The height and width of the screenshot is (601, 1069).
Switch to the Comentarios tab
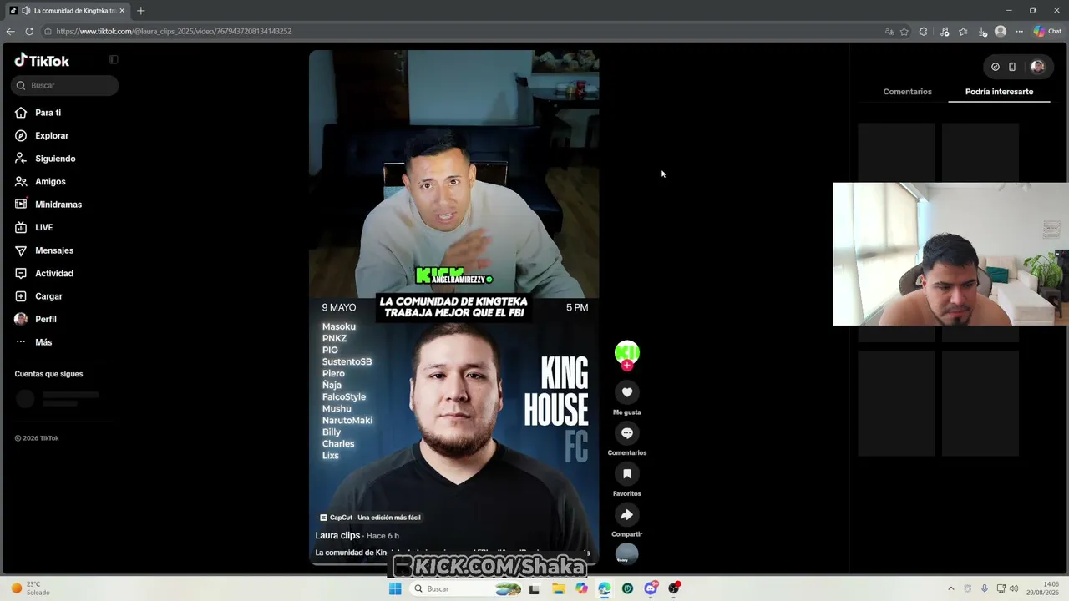point(907,92)
